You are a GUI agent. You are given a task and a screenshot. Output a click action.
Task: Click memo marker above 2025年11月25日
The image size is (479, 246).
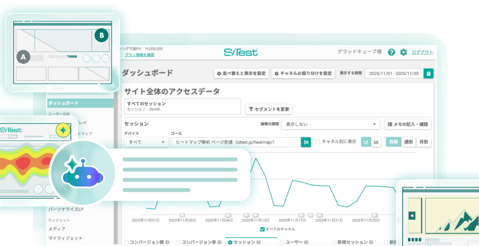coord(375,215)
